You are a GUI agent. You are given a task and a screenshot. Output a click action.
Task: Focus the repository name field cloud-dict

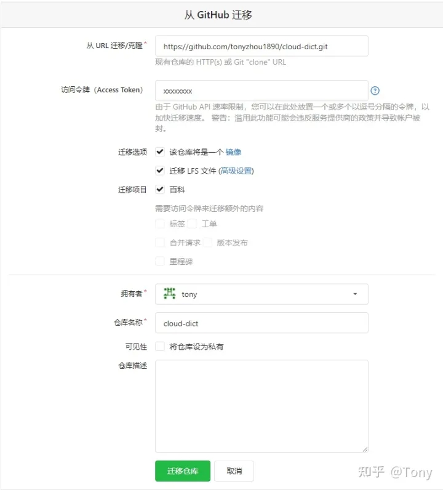(x=261, y=323)
